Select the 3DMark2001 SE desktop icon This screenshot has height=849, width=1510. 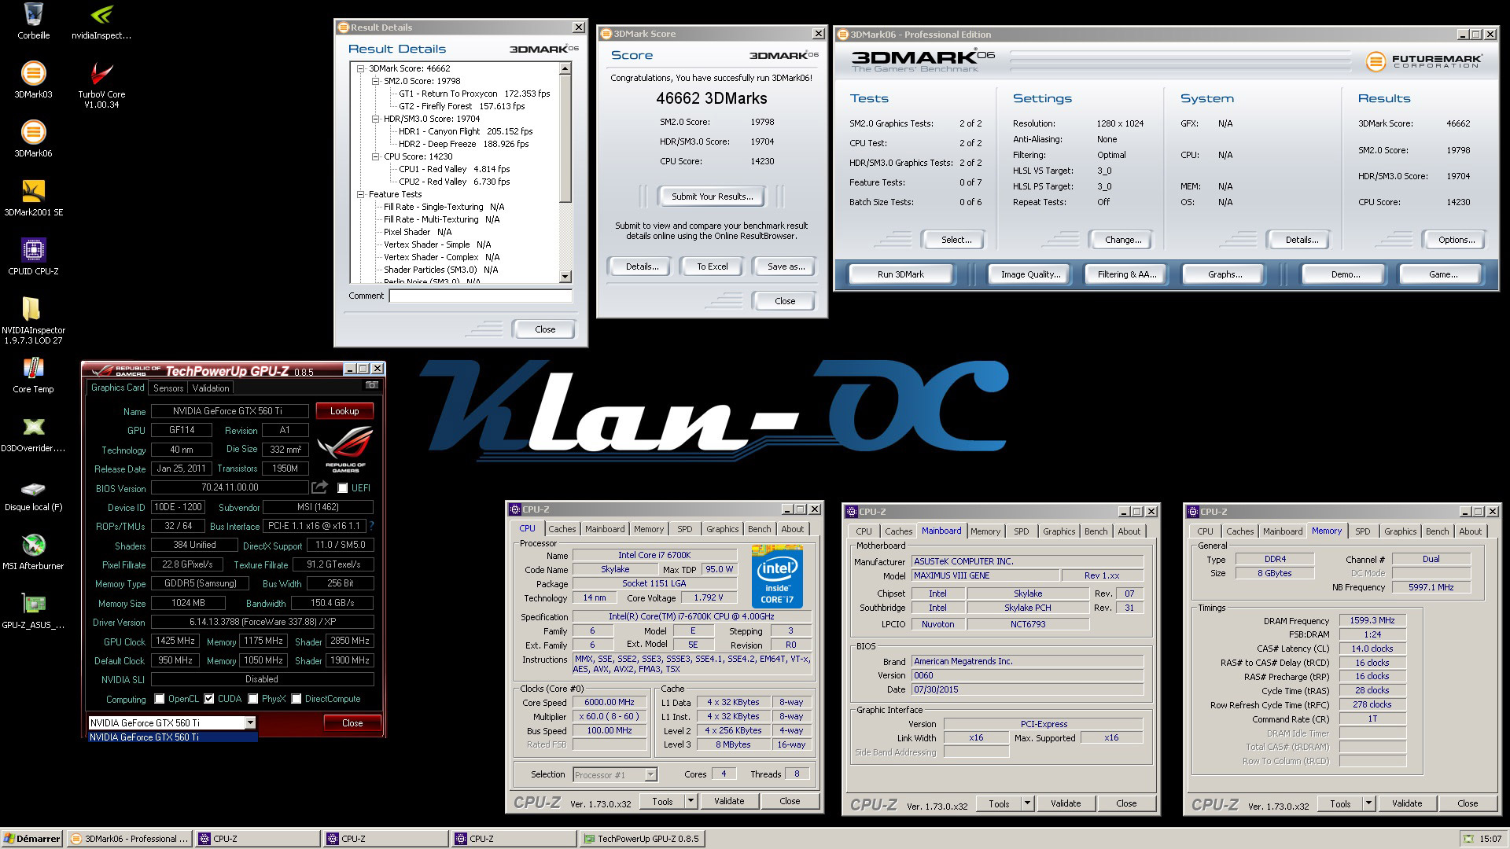(x=33, y=197)
